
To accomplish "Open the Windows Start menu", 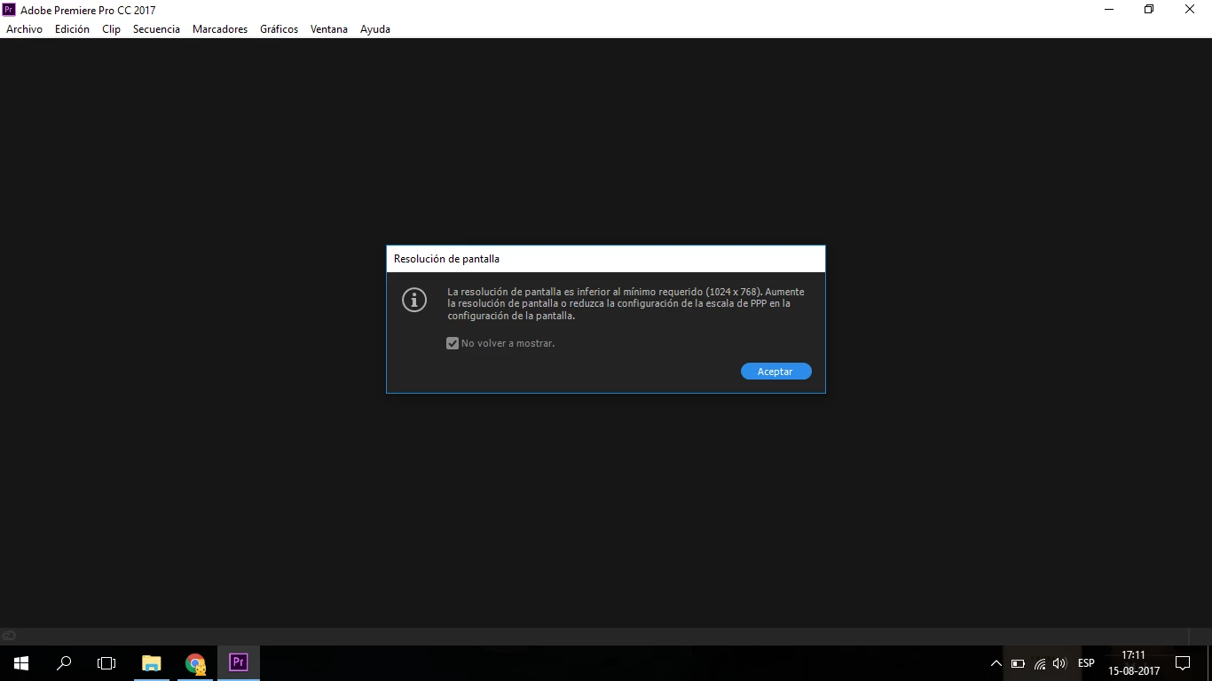I will click(21, 663).
